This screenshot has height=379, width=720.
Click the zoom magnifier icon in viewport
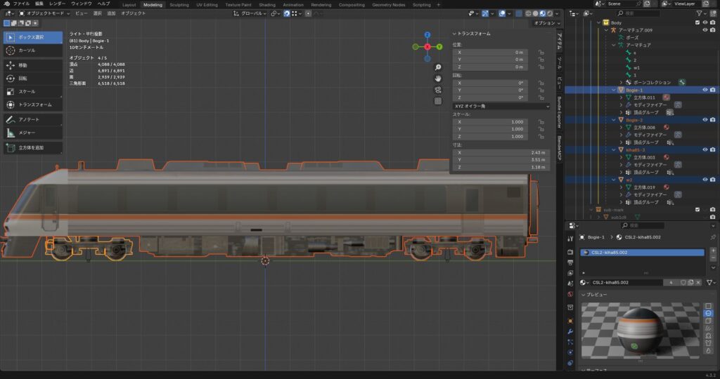(x=437, y=67)
